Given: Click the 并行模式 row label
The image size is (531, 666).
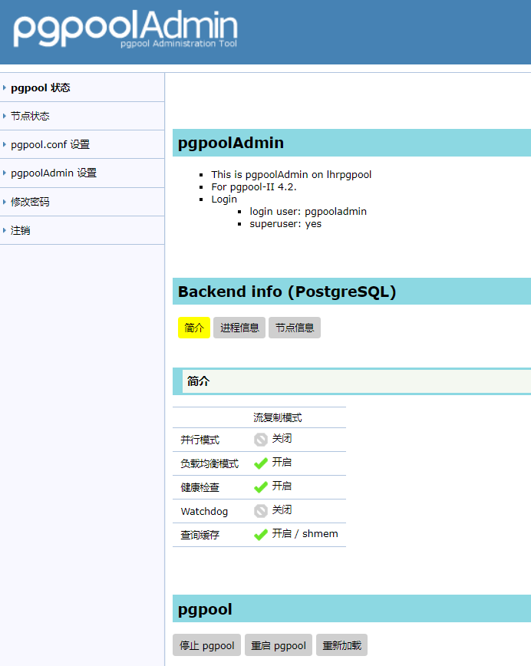Looking at the screenshot, I should 200,440.
